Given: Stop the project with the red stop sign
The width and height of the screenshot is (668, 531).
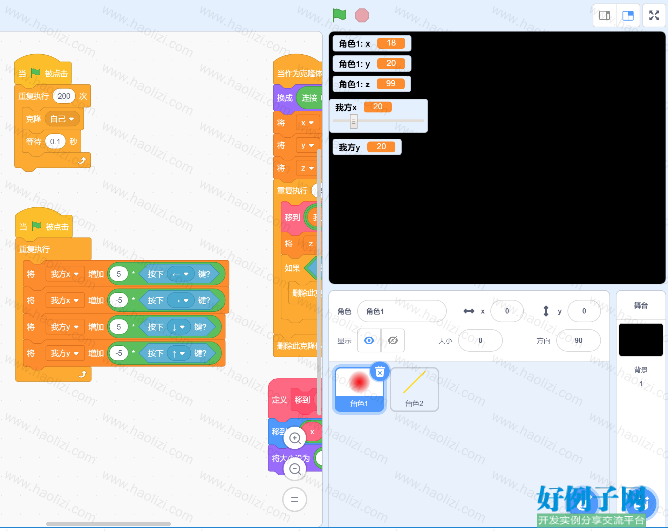Looking at the screenshot, I should point(362,15).
